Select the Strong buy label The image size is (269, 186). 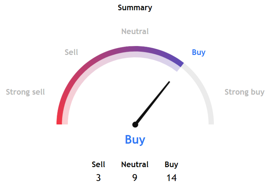pyautogui.click(x=244, y=92)
